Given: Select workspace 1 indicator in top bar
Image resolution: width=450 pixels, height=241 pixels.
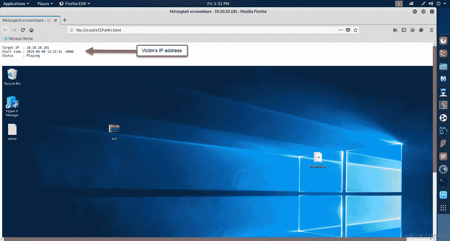Looking at the screenshot, I should (399, 3).
